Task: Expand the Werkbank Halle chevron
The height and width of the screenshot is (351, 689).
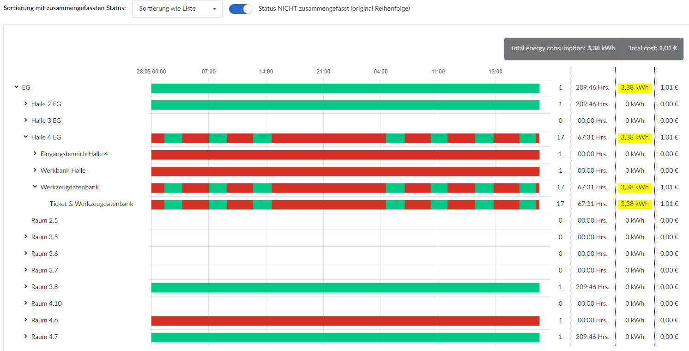Action: [35, 170]
